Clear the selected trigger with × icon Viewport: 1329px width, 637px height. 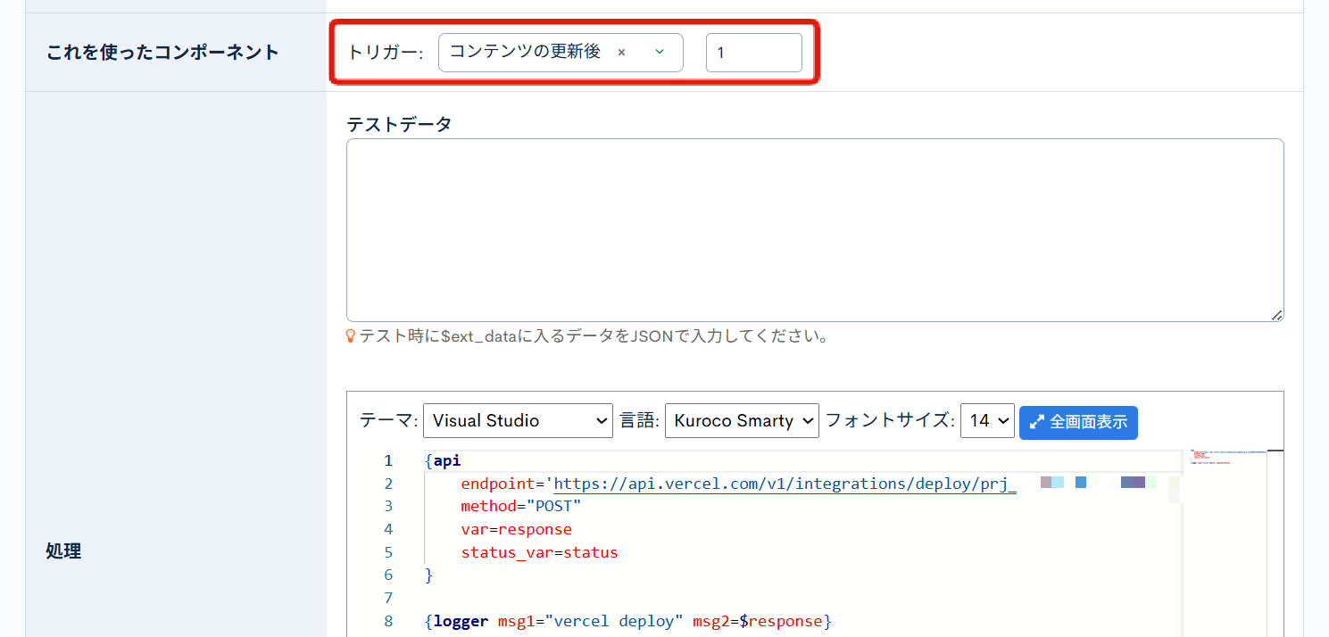pos(621,53)
